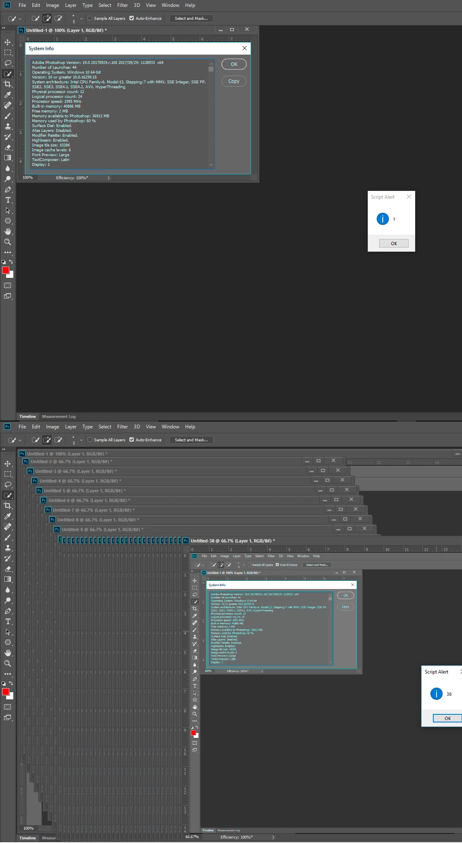462x843 pixels.
Task: Select the Lasso tool in upper Photoshop toolbar
Action: 8,63
